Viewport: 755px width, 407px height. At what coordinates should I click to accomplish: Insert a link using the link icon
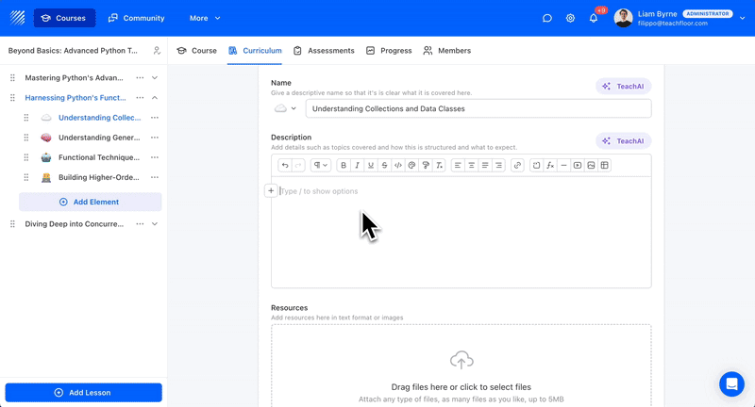click(x=517, y=166)
